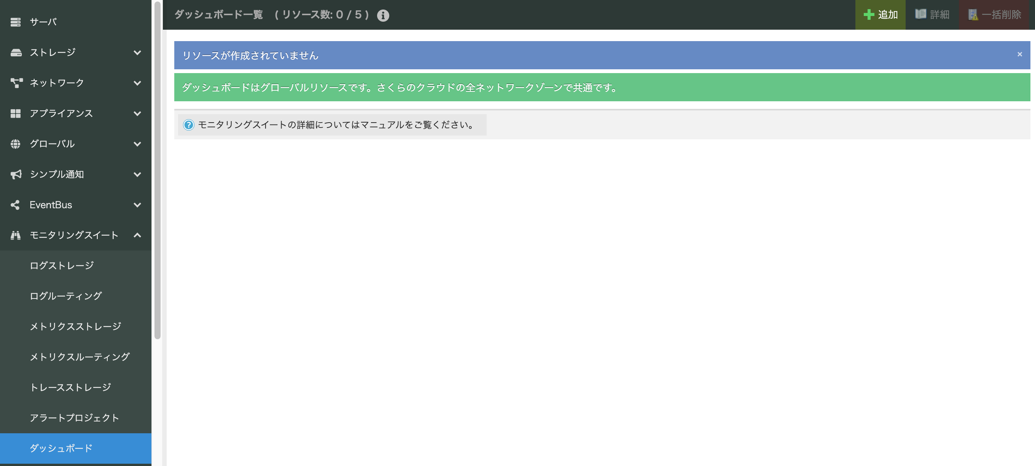Open ダッシュボード in the sidebar

(61, 448)
